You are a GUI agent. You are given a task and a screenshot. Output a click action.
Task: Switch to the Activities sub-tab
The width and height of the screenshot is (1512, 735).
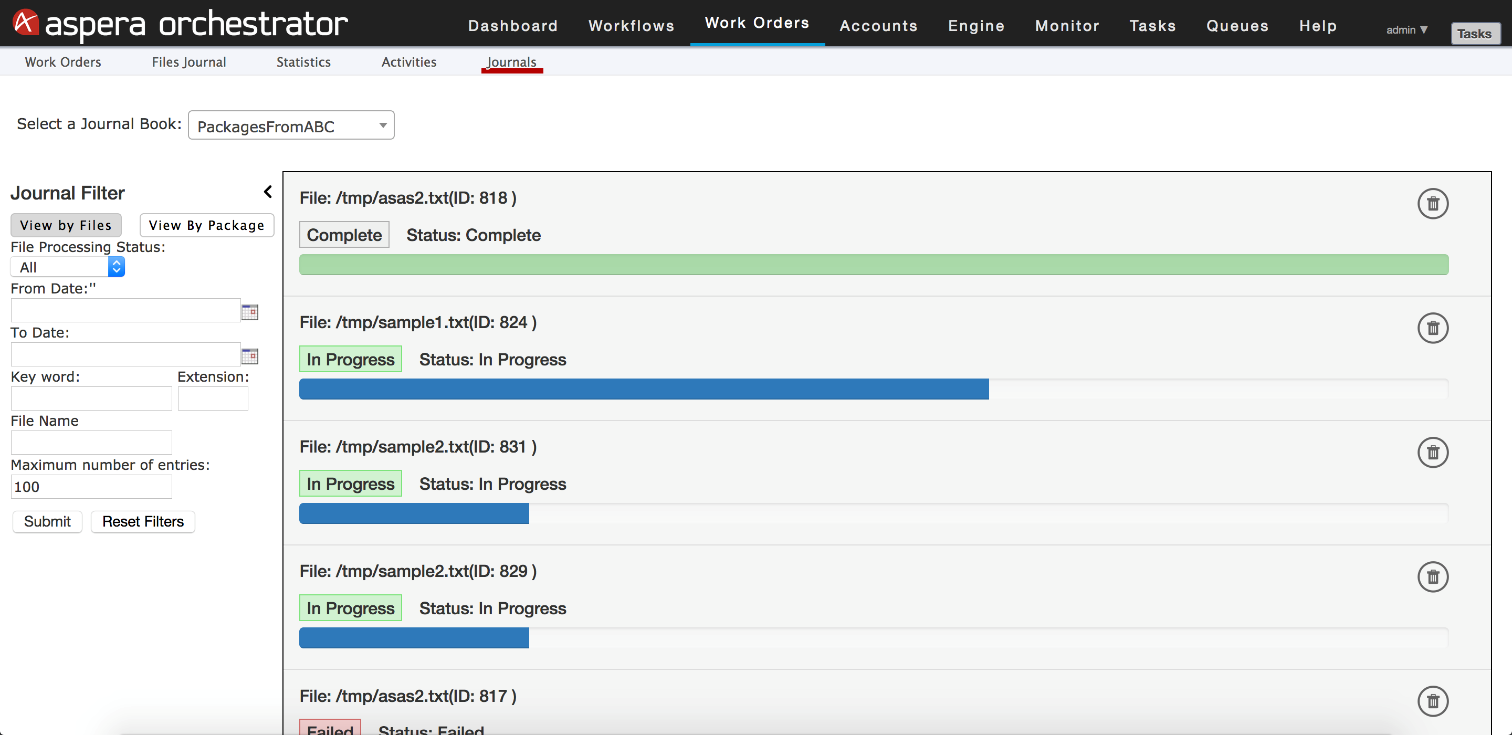point(408,61)
